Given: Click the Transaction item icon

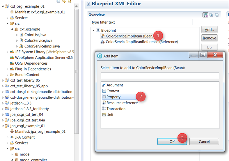Looking at the screenshot, I should tap(104, 109).
